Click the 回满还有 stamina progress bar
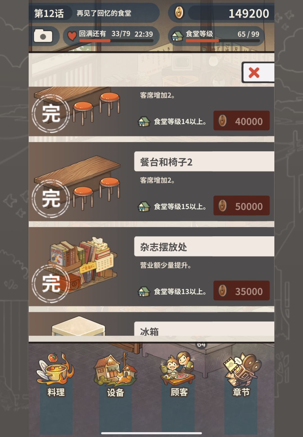 116,41
